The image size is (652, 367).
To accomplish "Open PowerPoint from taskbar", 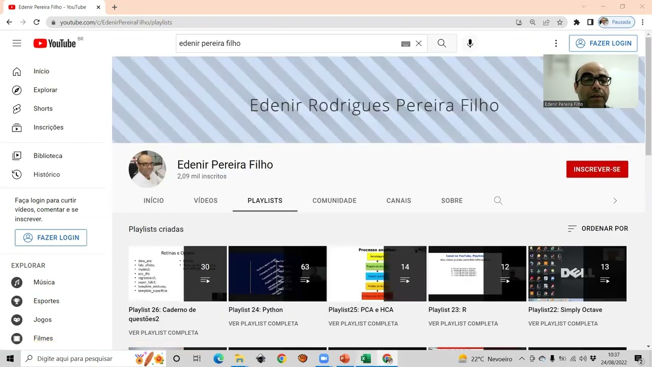I will coord(344,359).
